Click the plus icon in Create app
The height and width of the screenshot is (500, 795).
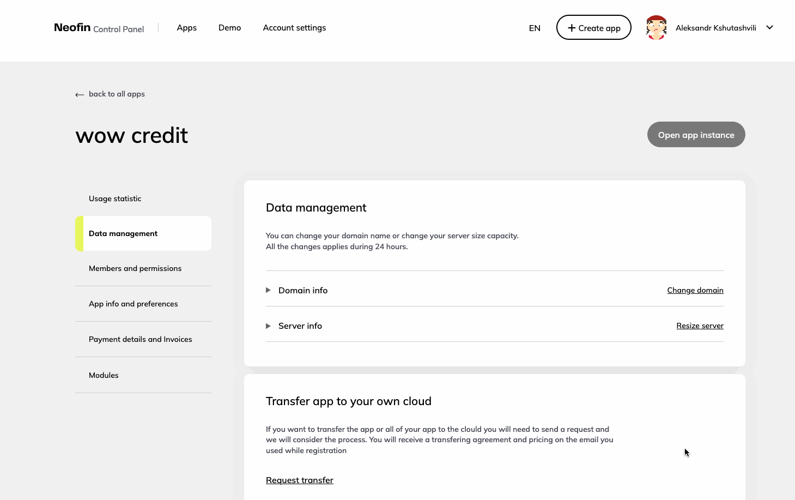[572, 28]
